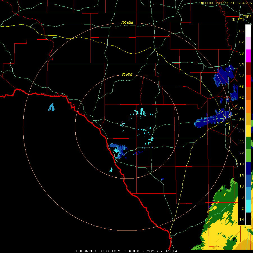Click the 26 legend value
This screenshot has height=253, width=253.
pos(241,142)
